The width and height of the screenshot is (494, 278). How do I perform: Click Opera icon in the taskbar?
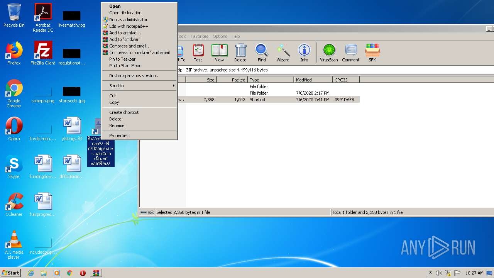[83, 273]
